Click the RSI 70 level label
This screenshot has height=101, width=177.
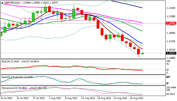click(x=167, y=64)
